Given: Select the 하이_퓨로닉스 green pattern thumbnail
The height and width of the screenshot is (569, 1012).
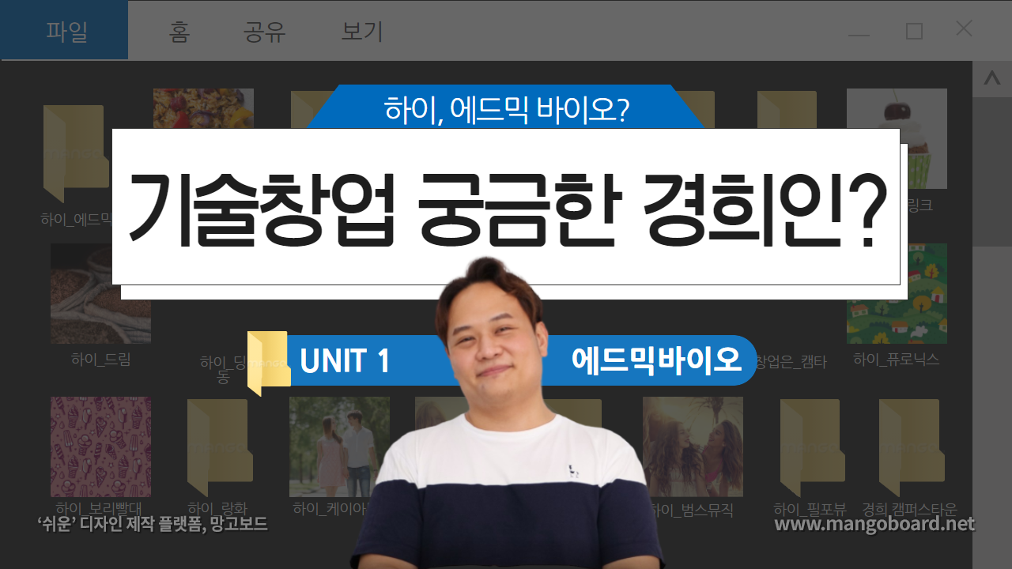Looking at the screenshot, I should tap(897, 293).
